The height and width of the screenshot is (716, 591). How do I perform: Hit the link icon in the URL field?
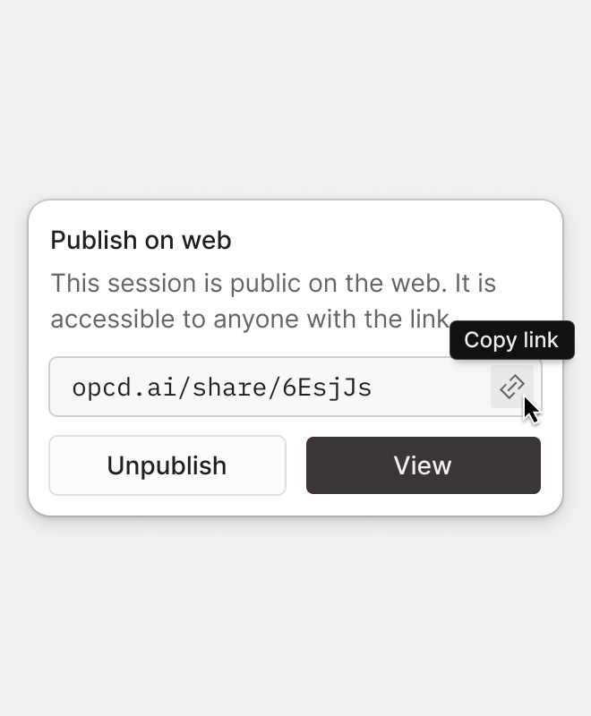(x=511, y=387)
